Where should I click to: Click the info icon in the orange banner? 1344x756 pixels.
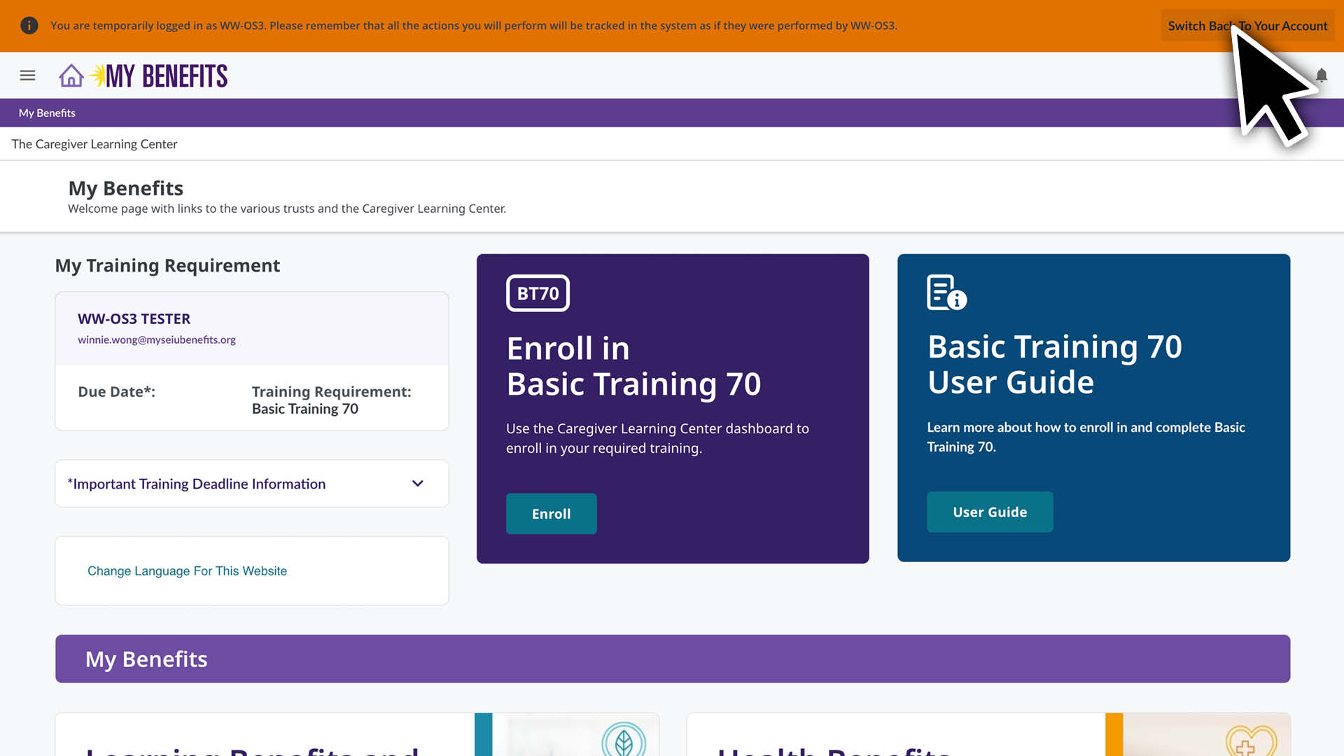pyautogui.click(x=29, y=25)
